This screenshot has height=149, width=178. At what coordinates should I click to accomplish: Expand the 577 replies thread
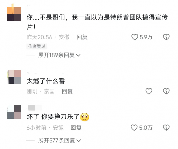[x=59, y=140]
